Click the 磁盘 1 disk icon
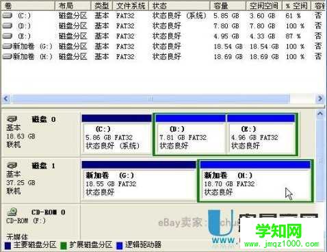 [x=12, y=165]
